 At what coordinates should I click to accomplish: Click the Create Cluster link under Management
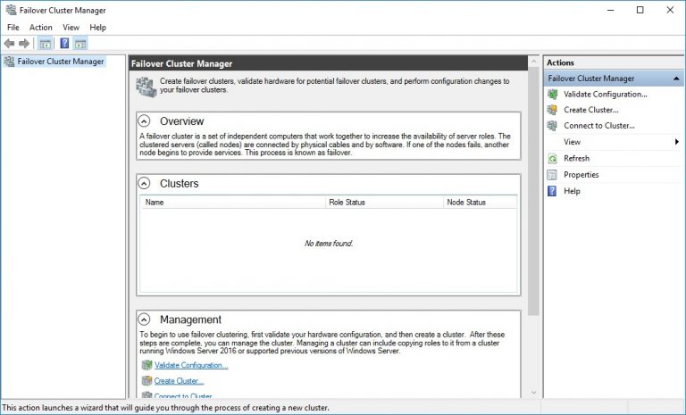point(179,381)
